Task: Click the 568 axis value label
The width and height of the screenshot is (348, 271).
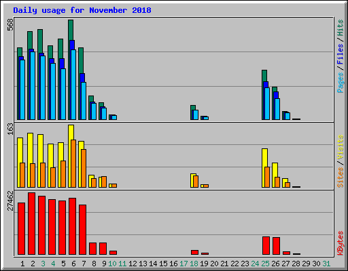Action: [10, 25]
